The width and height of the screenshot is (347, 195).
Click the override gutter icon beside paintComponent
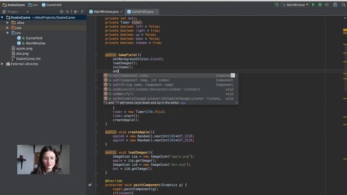90,185
